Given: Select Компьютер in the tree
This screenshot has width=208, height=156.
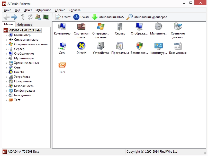Looking at the screenshot, I should click(x=22, y=35).
